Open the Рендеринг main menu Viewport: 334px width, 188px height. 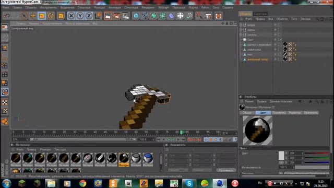point(148,7)
